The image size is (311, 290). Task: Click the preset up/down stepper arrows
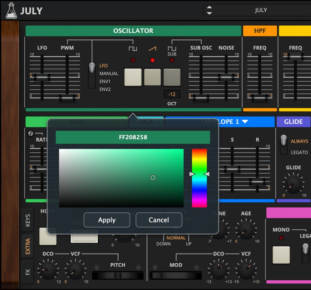209,10
